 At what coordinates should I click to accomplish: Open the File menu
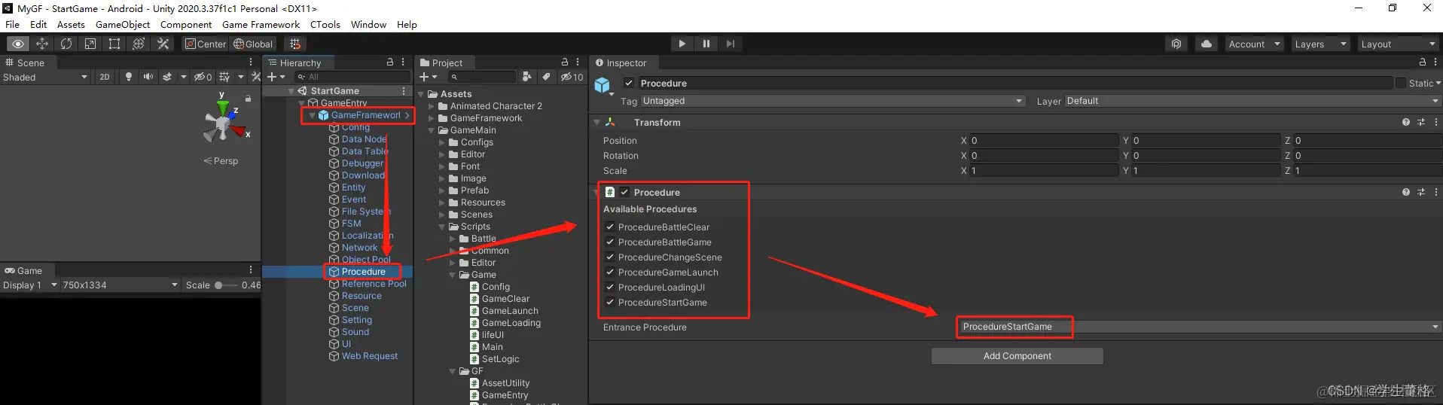point(12,24)
